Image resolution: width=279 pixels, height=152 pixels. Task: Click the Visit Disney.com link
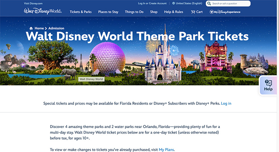coord(33,3)
